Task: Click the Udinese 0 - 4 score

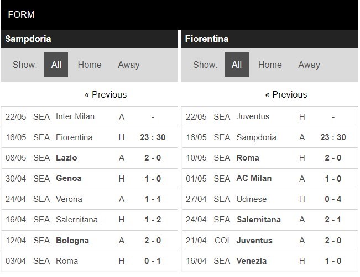Action: pyautogui.click(x=332, y=199)
